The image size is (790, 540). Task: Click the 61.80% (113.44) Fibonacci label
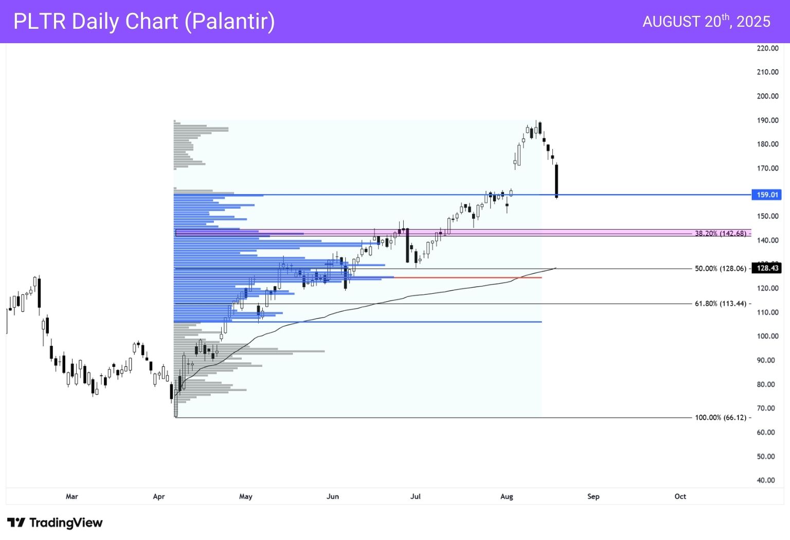[x=720, y=304]
